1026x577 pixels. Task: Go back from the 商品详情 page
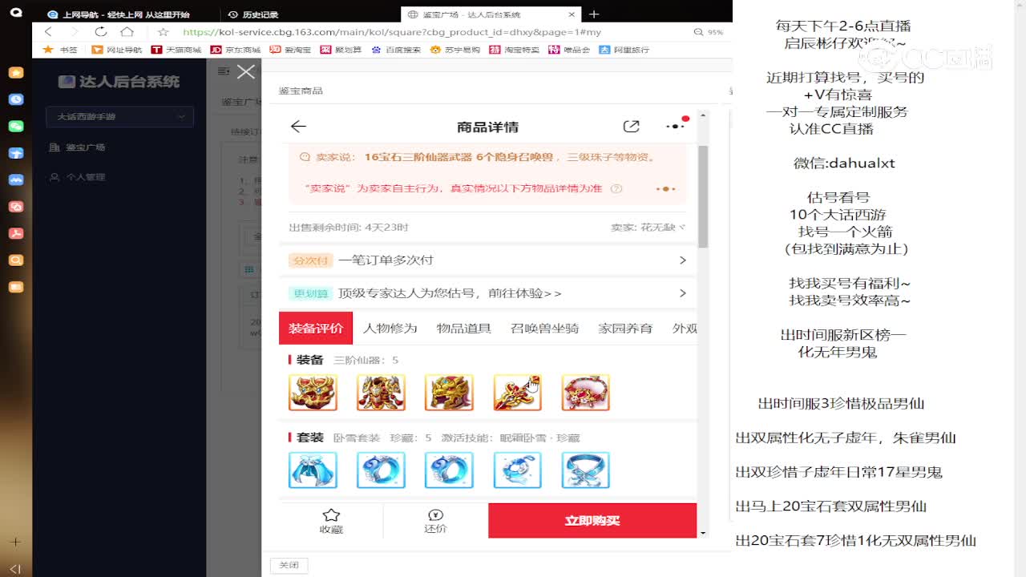pos(298,127)
